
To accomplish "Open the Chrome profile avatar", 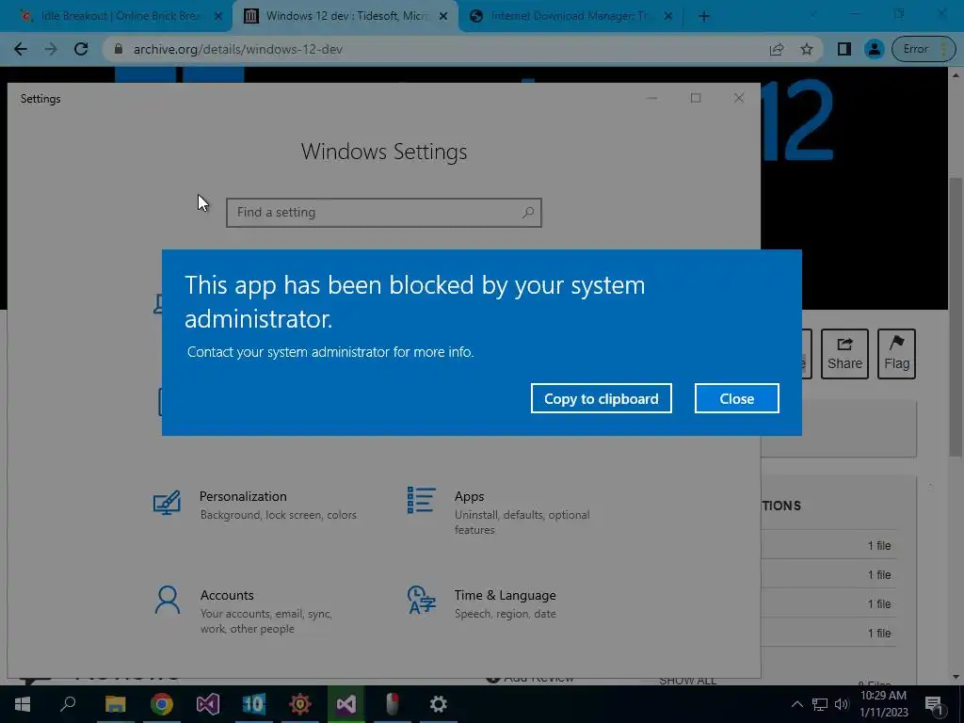I will tap(874, 49).
